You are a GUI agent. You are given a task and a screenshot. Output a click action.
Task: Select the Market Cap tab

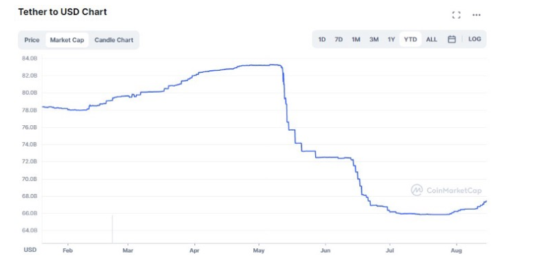67,40
